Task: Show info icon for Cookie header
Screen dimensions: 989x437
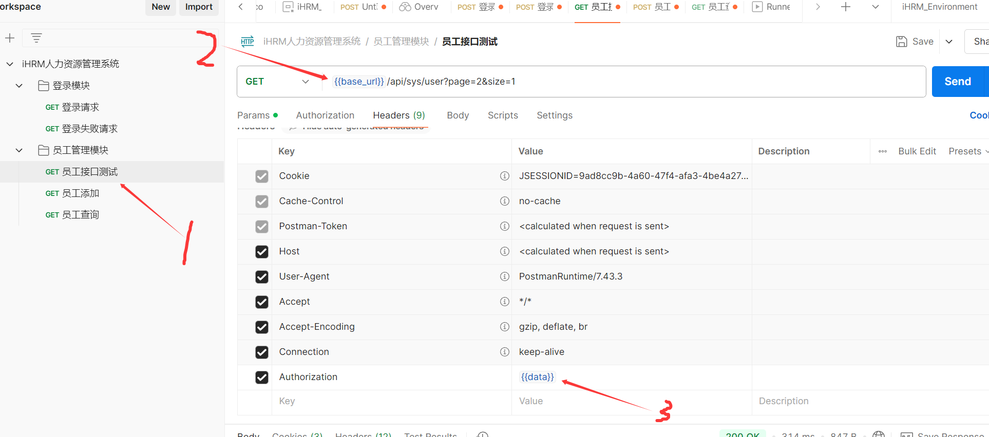Action: (x=505, y=176)
